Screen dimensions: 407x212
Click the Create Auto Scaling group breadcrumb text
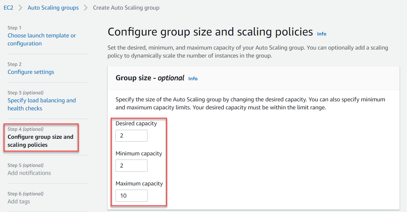pyautogui.click(x=126, y=8)
